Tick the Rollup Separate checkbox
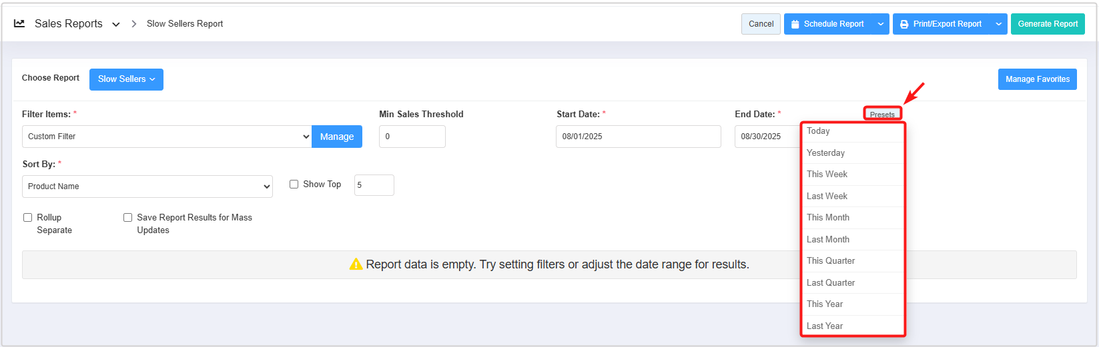The image size is (1099, 347). pyautogui.click(x=28, y=218)
